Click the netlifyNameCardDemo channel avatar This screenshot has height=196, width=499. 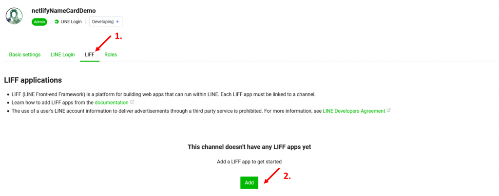pos(14,16)
